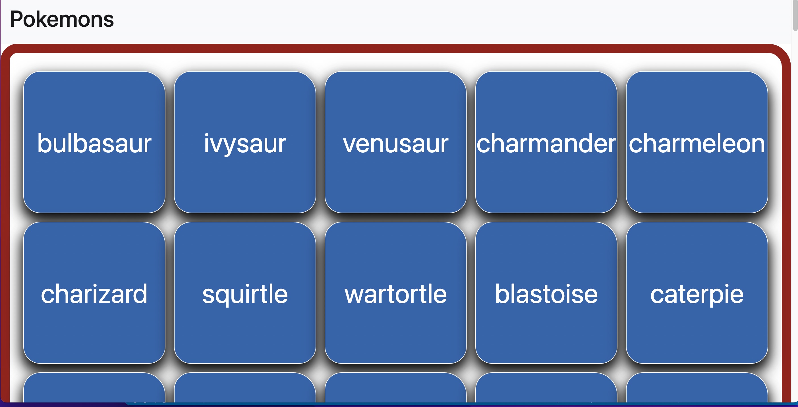Select the bulbasaur card
Viewport: 798px width, 407px height.
(94, 142)
